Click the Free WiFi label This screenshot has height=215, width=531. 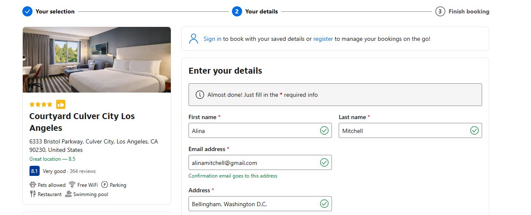coord(88,185)
